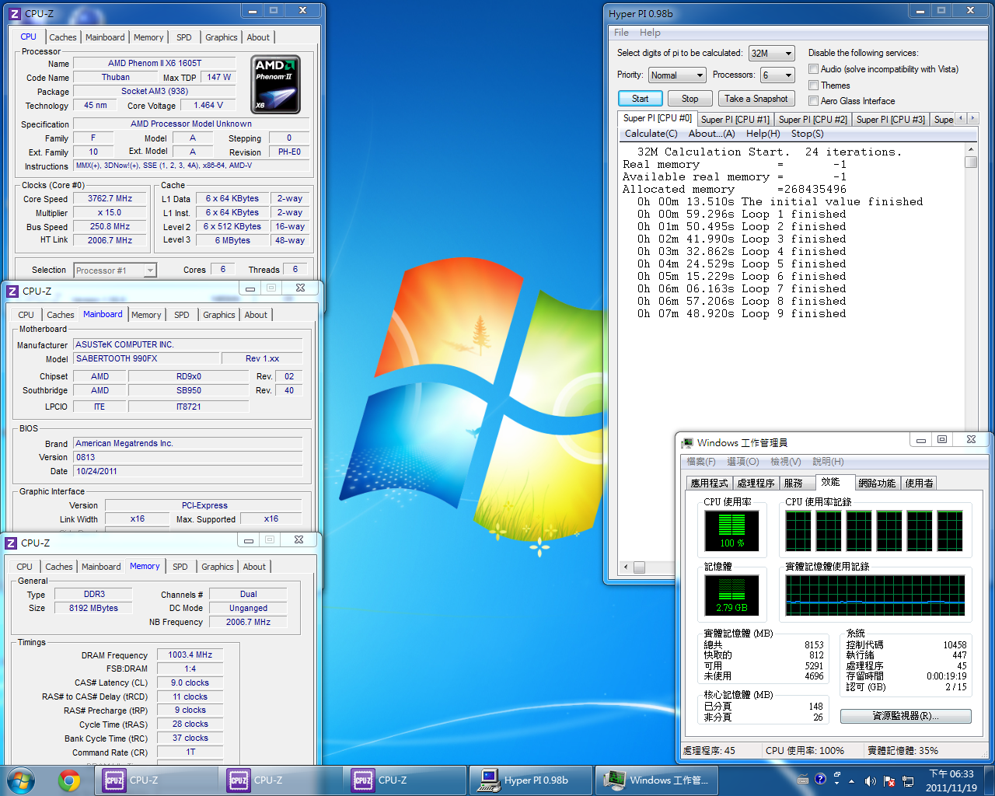Open the Processor #1 selection dropdown
The height and width of the screenshot is (796, 995).
(x=115, y=271)
